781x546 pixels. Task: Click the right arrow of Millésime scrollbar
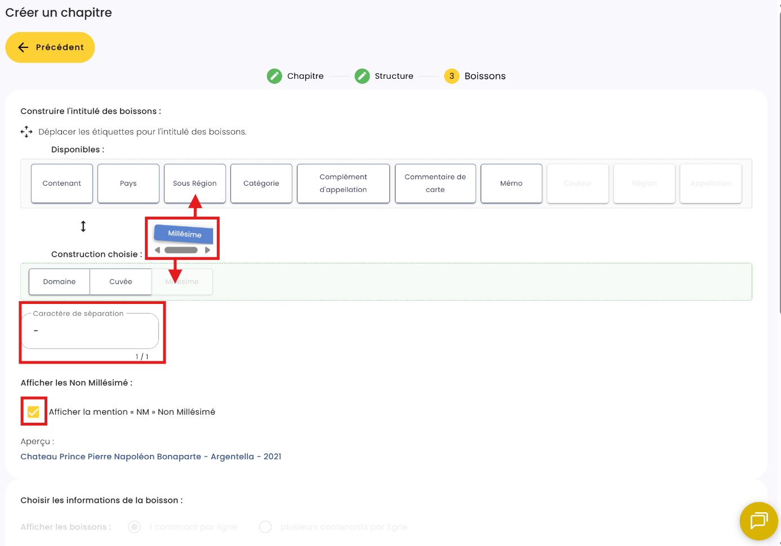click(x=207, y=250)
